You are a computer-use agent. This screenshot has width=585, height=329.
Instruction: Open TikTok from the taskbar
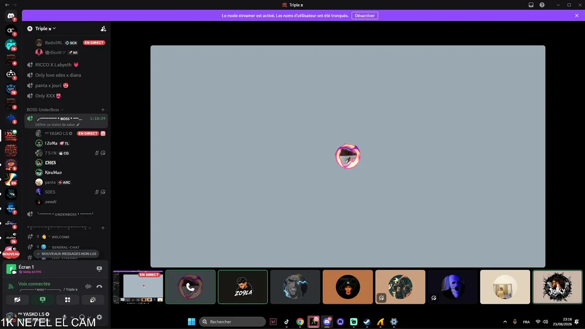(287, 322)
